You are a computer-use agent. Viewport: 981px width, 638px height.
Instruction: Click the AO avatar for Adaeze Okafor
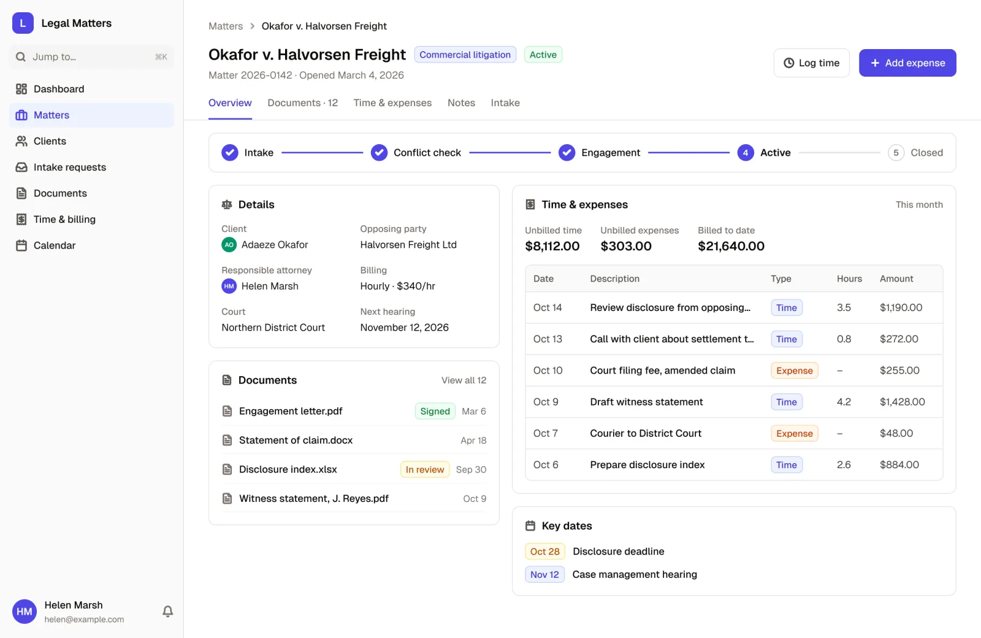tap(229, 245)
